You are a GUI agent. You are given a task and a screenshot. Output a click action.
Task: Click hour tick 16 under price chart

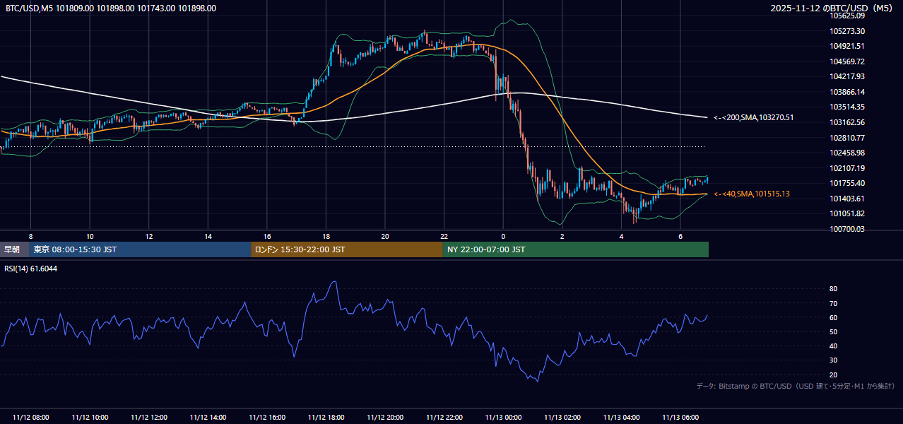[x=267, y=236]
